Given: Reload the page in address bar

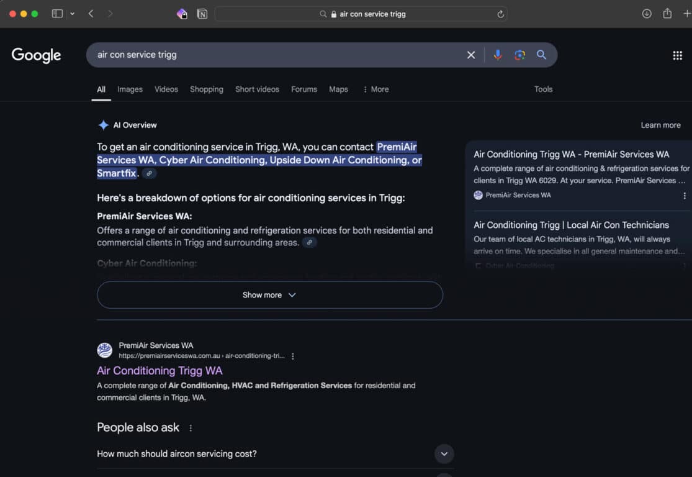Looking at the screenshot, I should pos(500,14).
